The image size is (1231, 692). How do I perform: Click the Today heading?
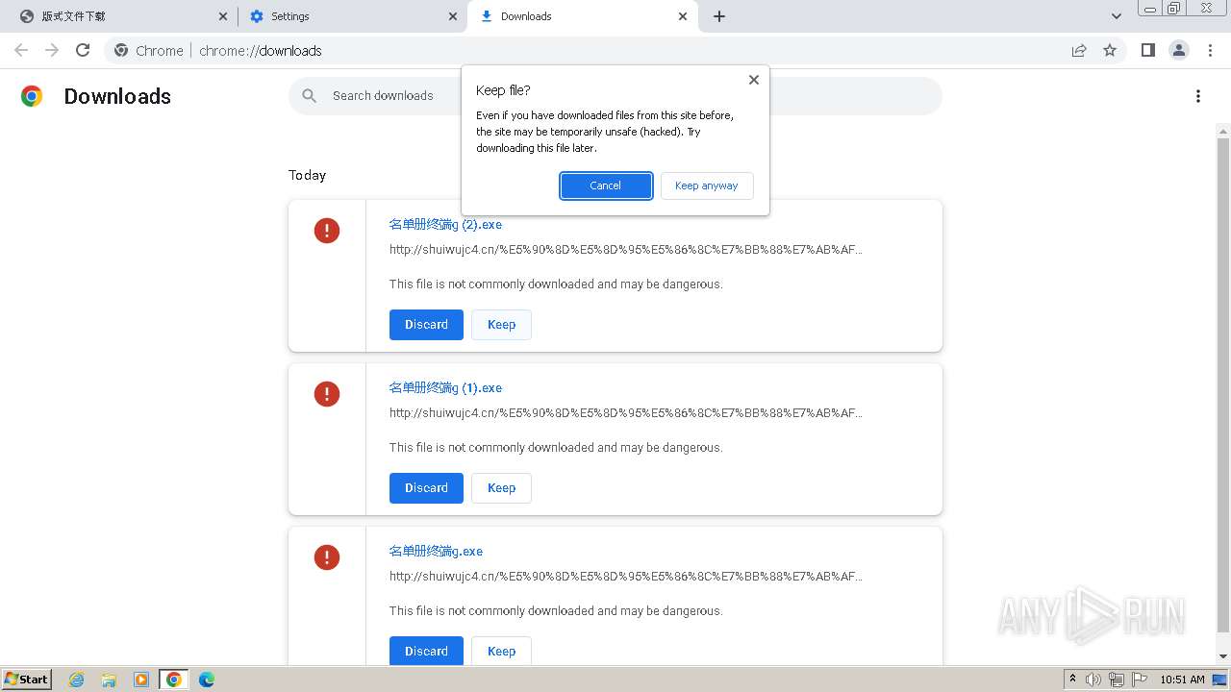pos(307,175)
